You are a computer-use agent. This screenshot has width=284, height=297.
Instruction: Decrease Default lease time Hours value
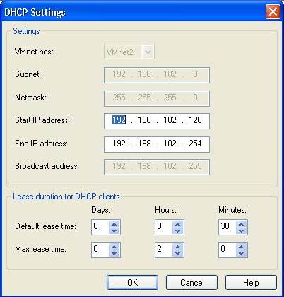click(178, 231)
